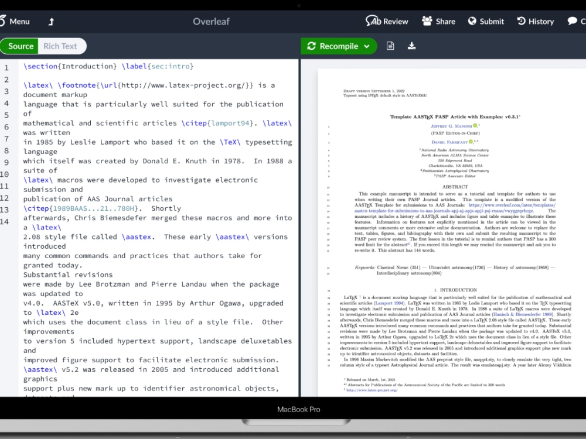Viewport: 586px width, 439px height.
Task: Click the upload arrow icon beside Menu
Action: pos(50,21)
